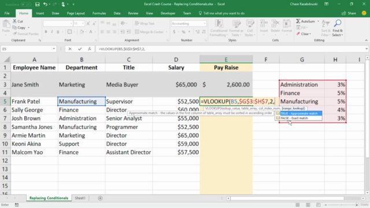This screenshot has height=208, width=370.
Task: Open Format as Table gallery
Action: [x=236, y=28]
